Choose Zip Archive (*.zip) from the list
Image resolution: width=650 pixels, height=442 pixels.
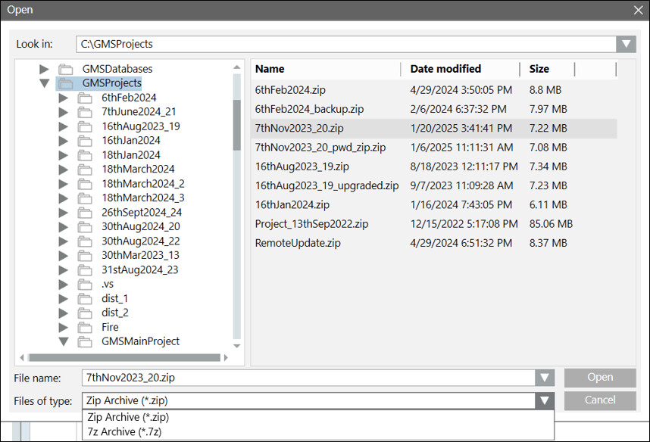tap(128, 417)
